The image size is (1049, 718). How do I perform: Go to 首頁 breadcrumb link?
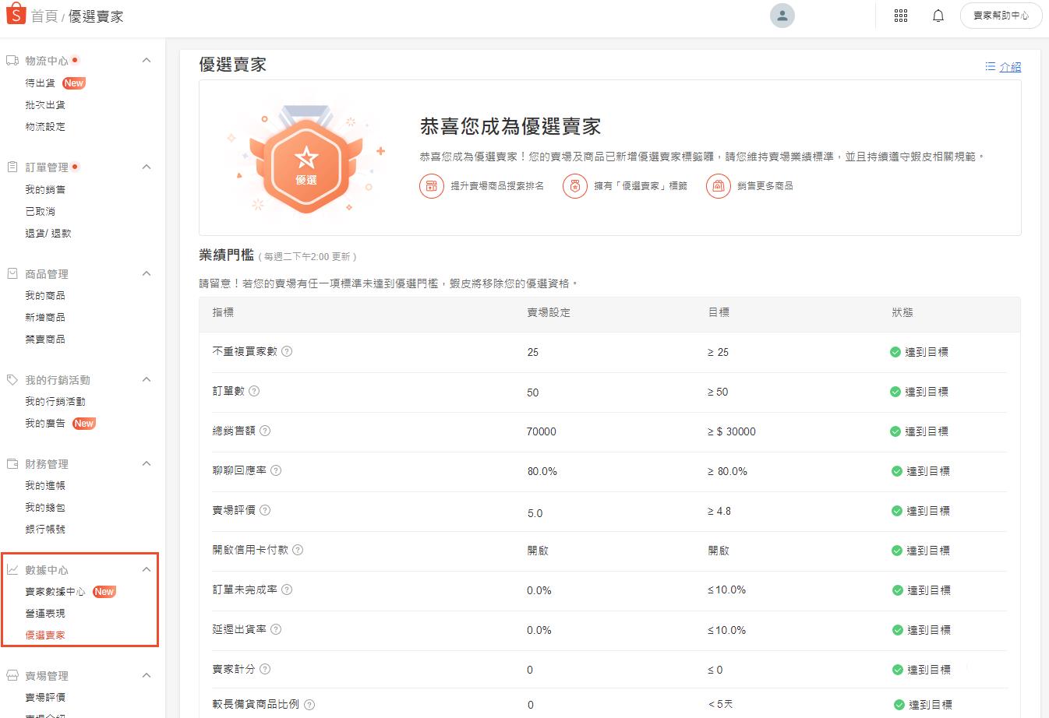[44, 16]
